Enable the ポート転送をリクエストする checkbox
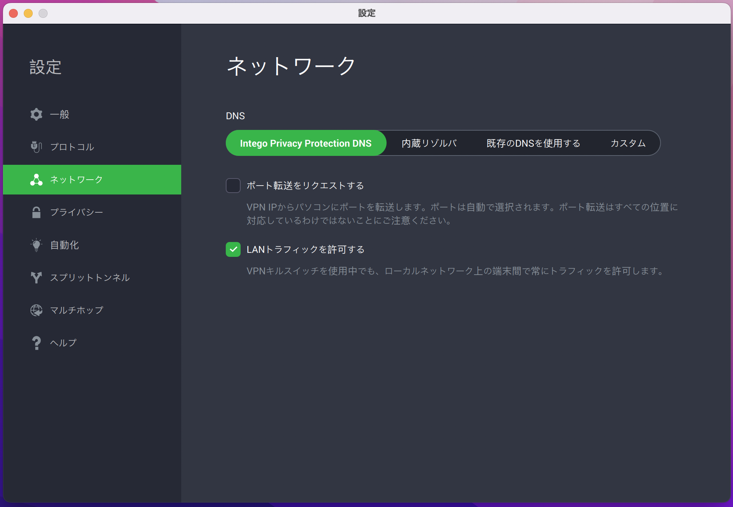This screenshot has width=733, height=507. tap(233, 186)
